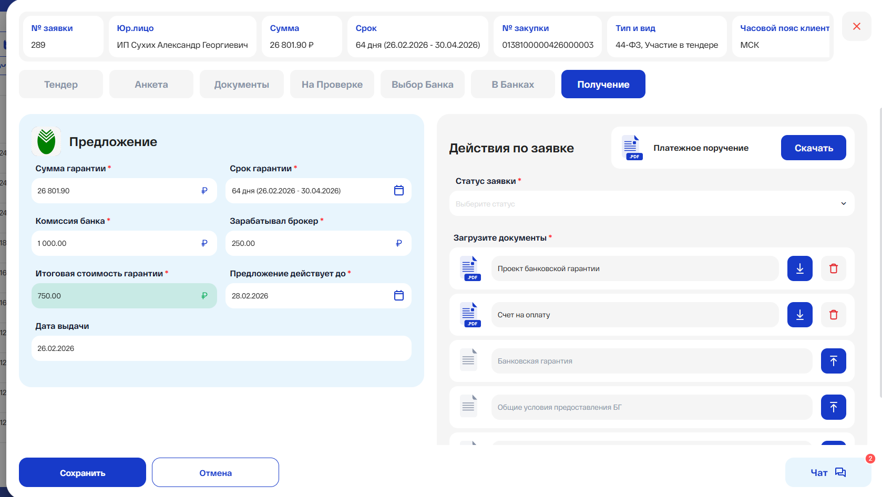This screenshot has width=882, height=497.
Task: Click the 44-ФЗ, Участие в тендере text
Action: coord(666,45)
